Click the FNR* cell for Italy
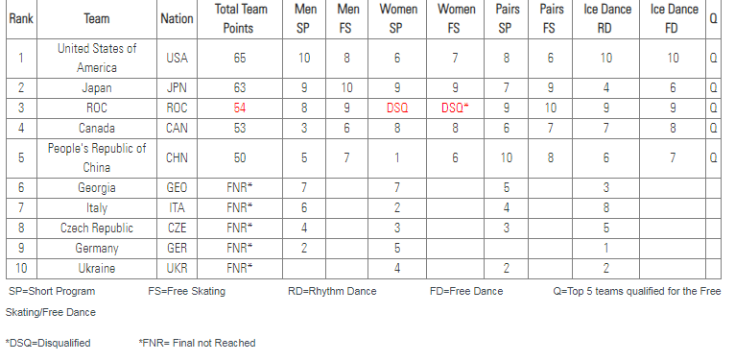The width and height of the screenshot is (735, 361). (x=240, y=208)
